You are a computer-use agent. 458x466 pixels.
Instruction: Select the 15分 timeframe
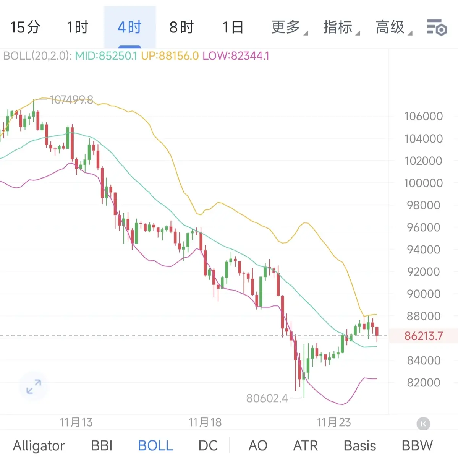pyautogui.click(x=25, y=27)
